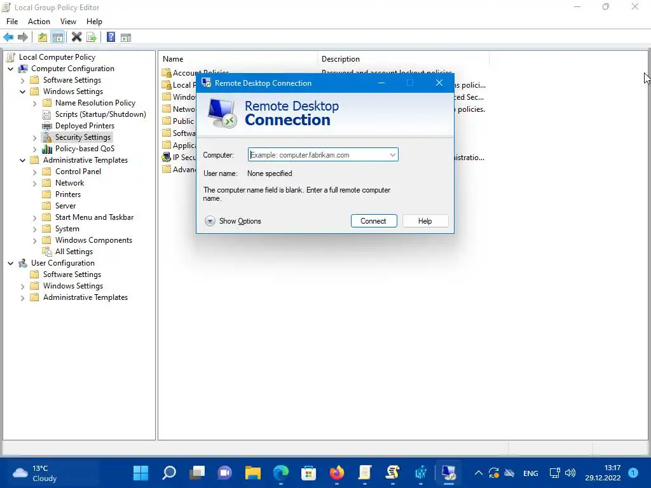
Task: Click the Export List toolbar icon
Action: coord(92,37)
